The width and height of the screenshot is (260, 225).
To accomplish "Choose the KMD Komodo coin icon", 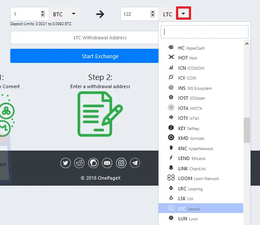I will (x=171, y=137).
